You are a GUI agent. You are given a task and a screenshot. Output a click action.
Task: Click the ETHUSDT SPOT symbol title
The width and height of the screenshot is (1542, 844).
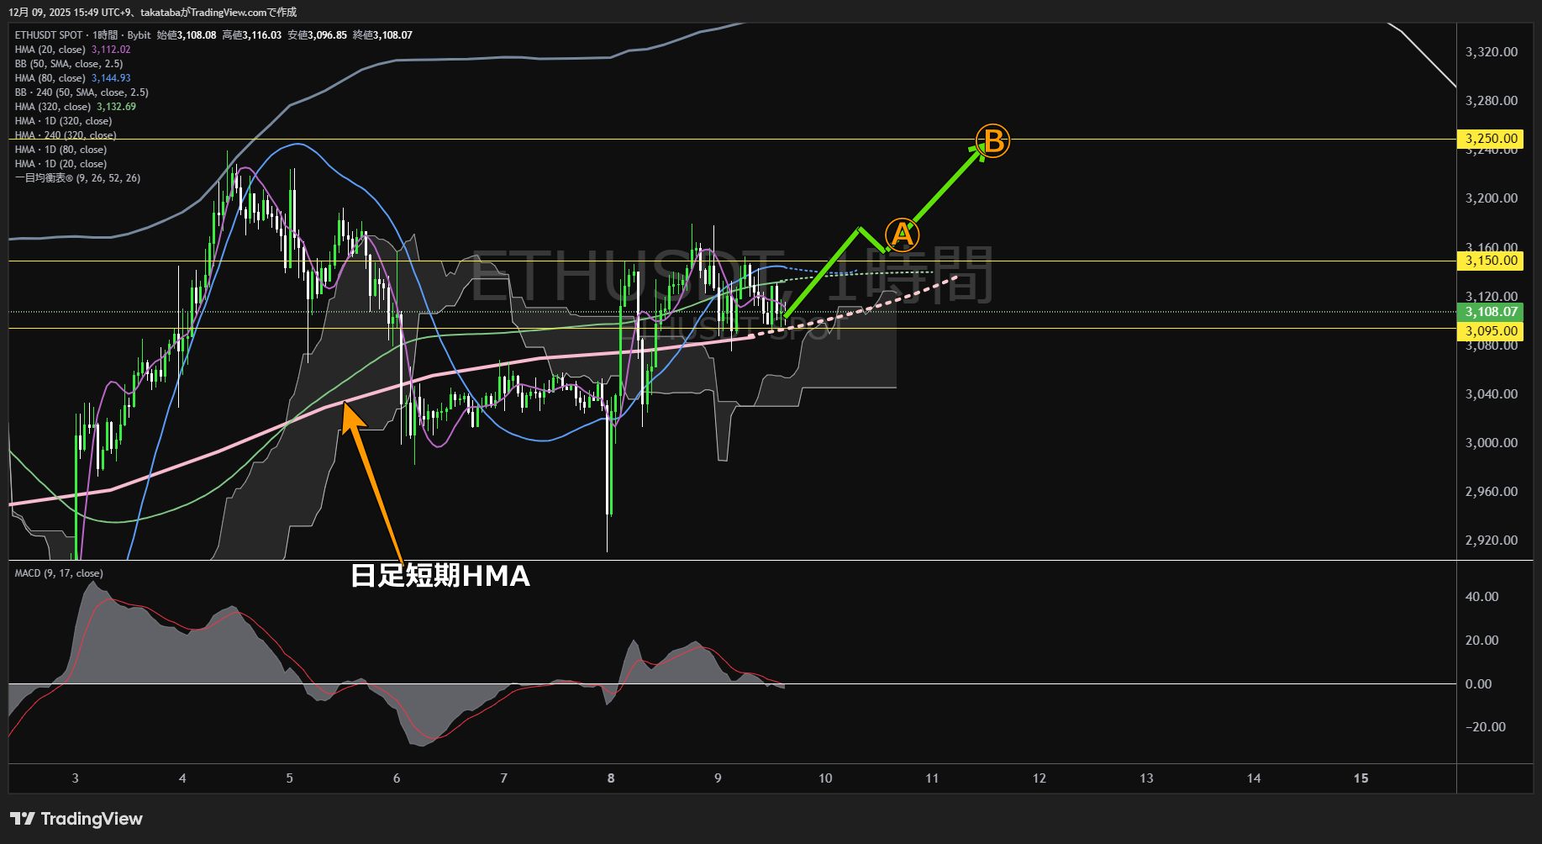coord(49,35)
